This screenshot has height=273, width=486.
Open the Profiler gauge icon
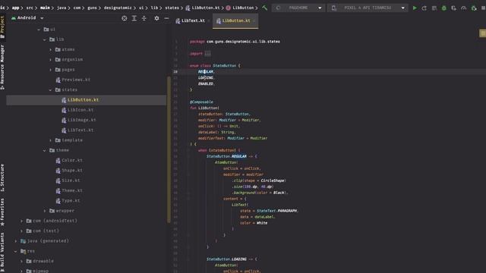tap(464, 8)
